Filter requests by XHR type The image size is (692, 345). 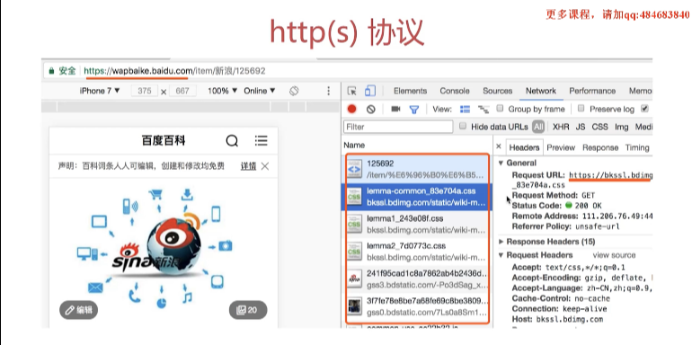[561, 127]
